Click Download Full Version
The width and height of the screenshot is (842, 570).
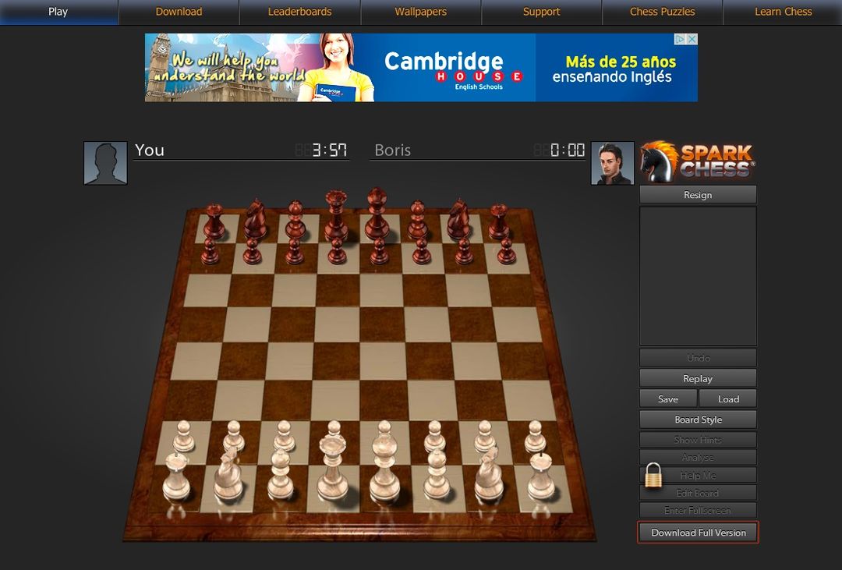(x=697, y=532)
